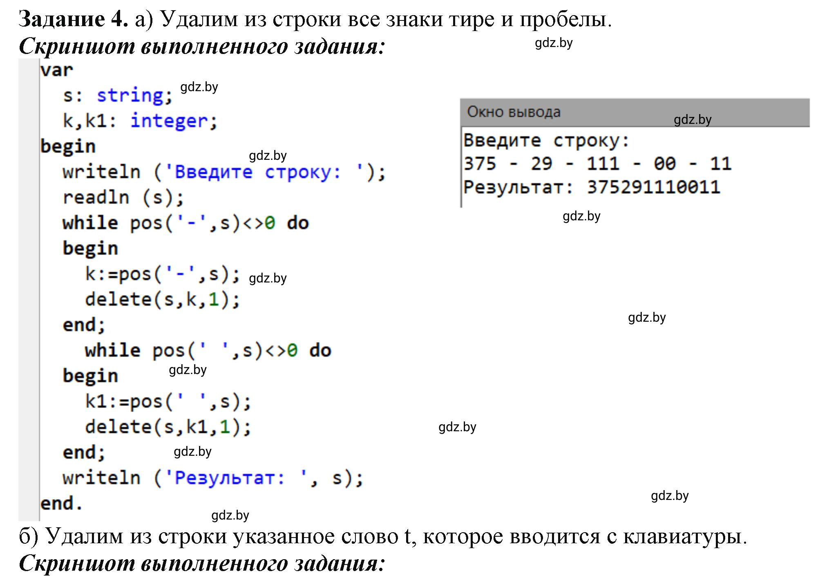
Task: Click the 'k,k1: integer;' declaration line
Action: pos(140,121)
